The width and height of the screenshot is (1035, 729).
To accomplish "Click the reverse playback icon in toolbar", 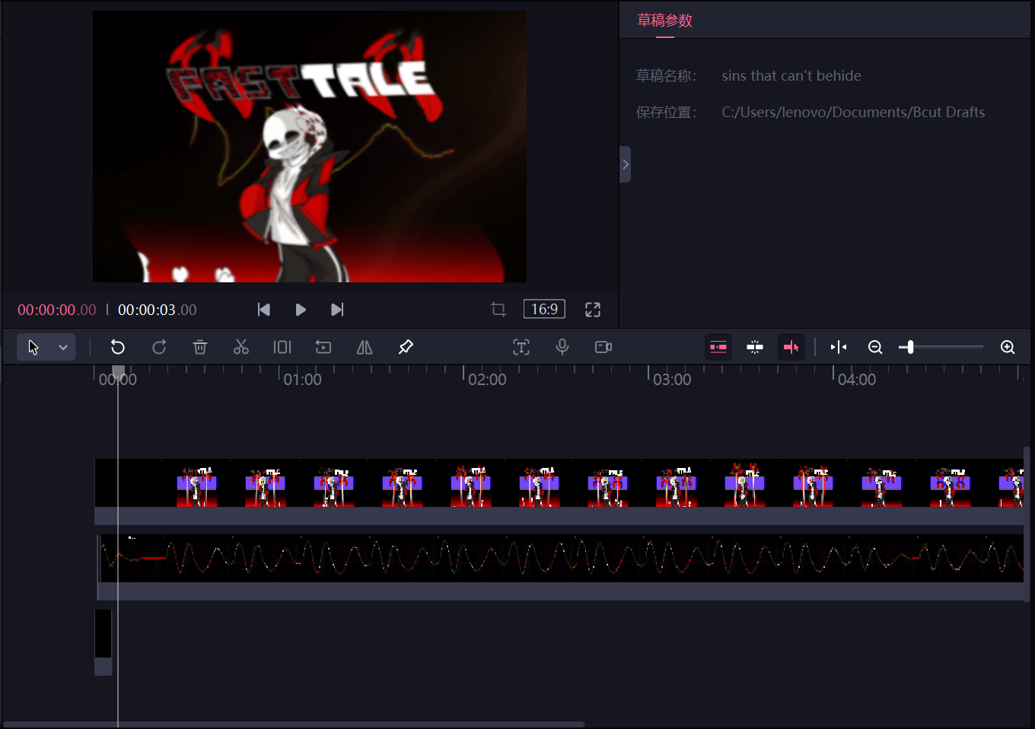I will coord(323,347).
